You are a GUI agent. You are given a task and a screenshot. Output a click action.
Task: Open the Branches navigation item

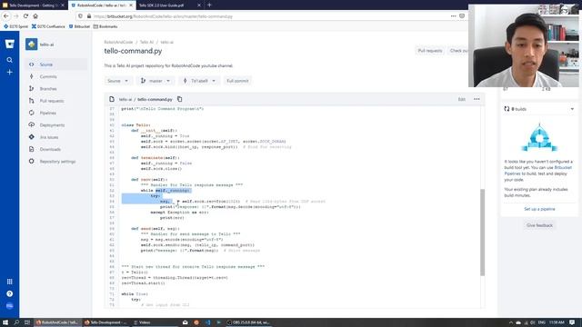tap(56, 89)
